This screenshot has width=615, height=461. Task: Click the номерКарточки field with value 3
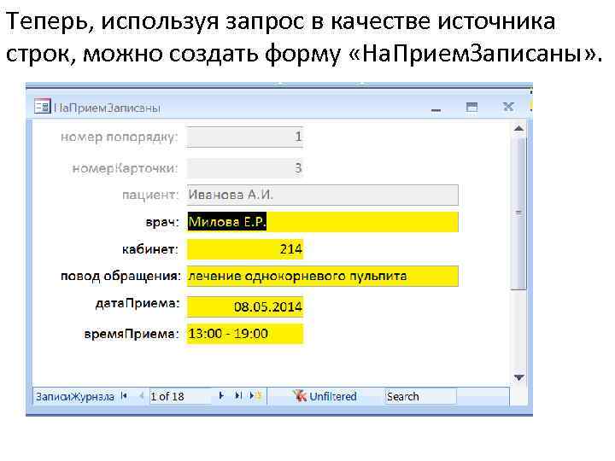(245, 168)
